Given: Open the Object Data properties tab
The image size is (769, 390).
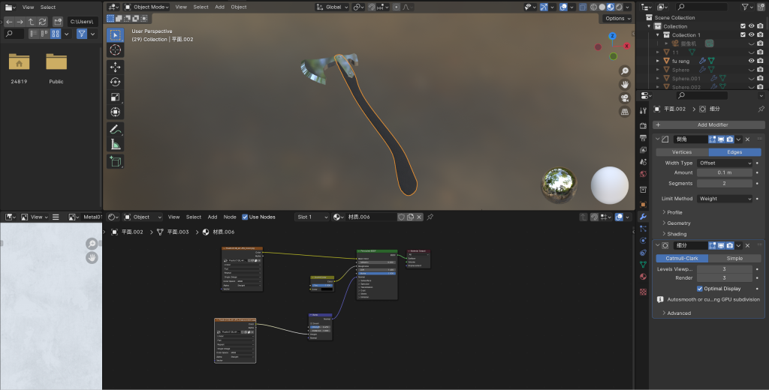Looking at the screenshot, I should coord(643,265).
